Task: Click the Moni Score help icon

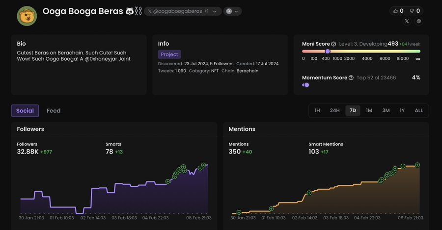Action: click(x=333, y=44)
